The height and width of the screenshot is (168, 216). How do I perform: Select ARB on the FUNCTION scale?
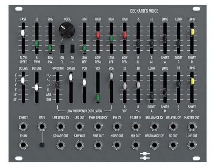49,95
